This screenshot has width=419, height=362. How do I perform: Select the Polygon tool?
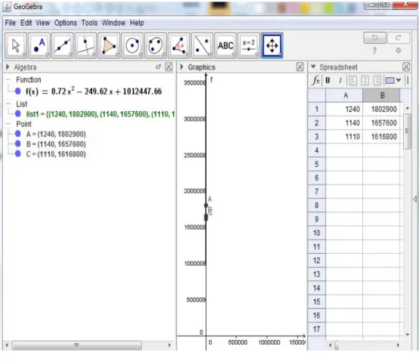109,45
